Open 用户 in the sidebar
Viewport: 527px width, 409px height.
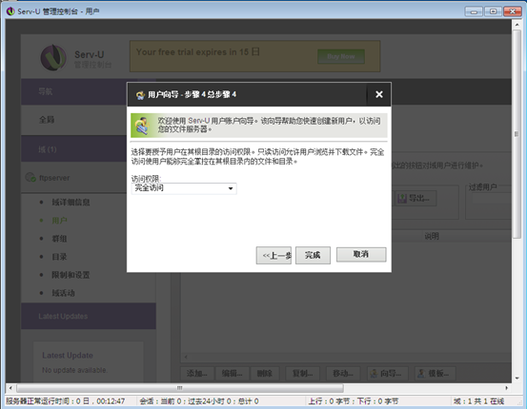click(x=59, y=221)
